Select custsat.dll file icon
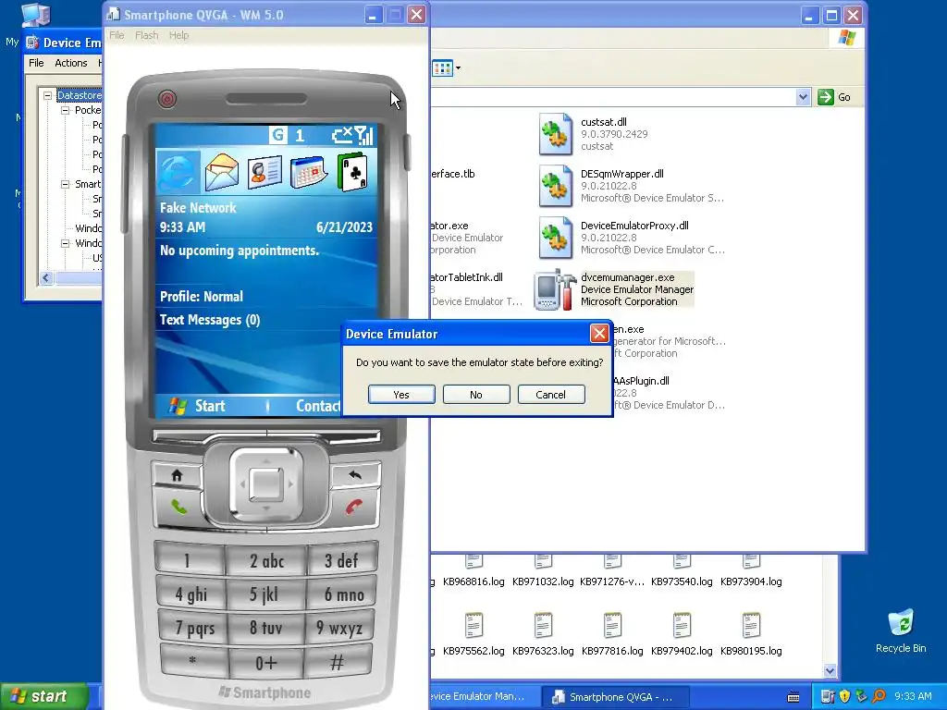This screenshot has width=947, height=710. click(x=556, y=134)
